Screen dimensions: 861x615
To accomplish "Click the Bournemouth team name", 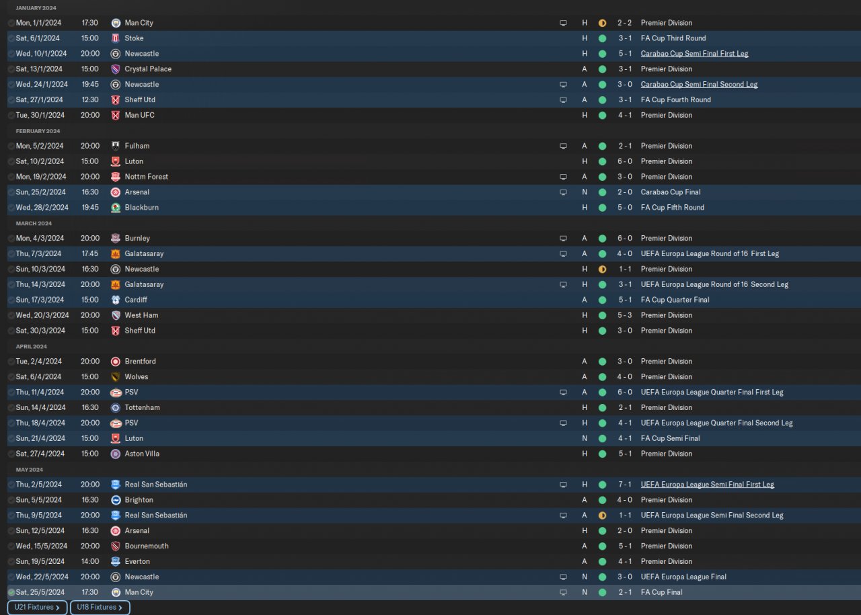I will pos(147,546).
